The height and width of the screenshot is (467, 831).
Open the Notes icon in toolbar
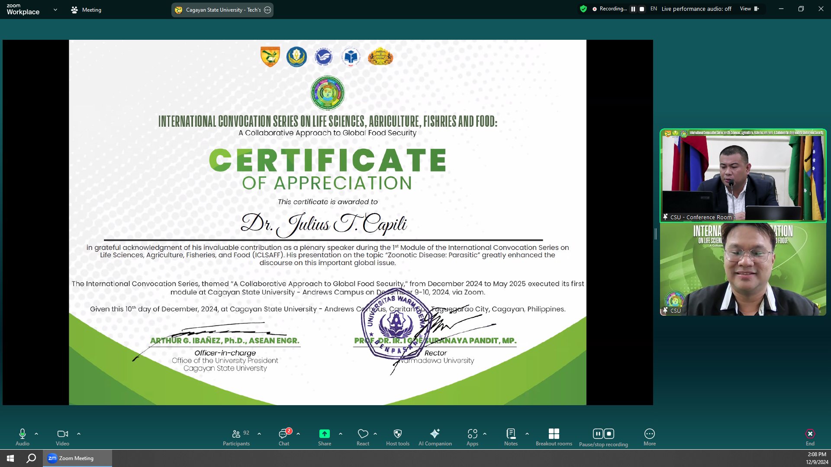point(511,434)
